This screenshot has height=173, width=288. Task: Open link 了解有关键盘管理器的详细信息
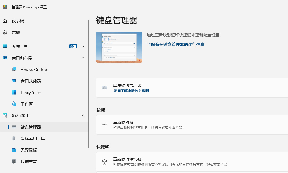pos(176,44)
